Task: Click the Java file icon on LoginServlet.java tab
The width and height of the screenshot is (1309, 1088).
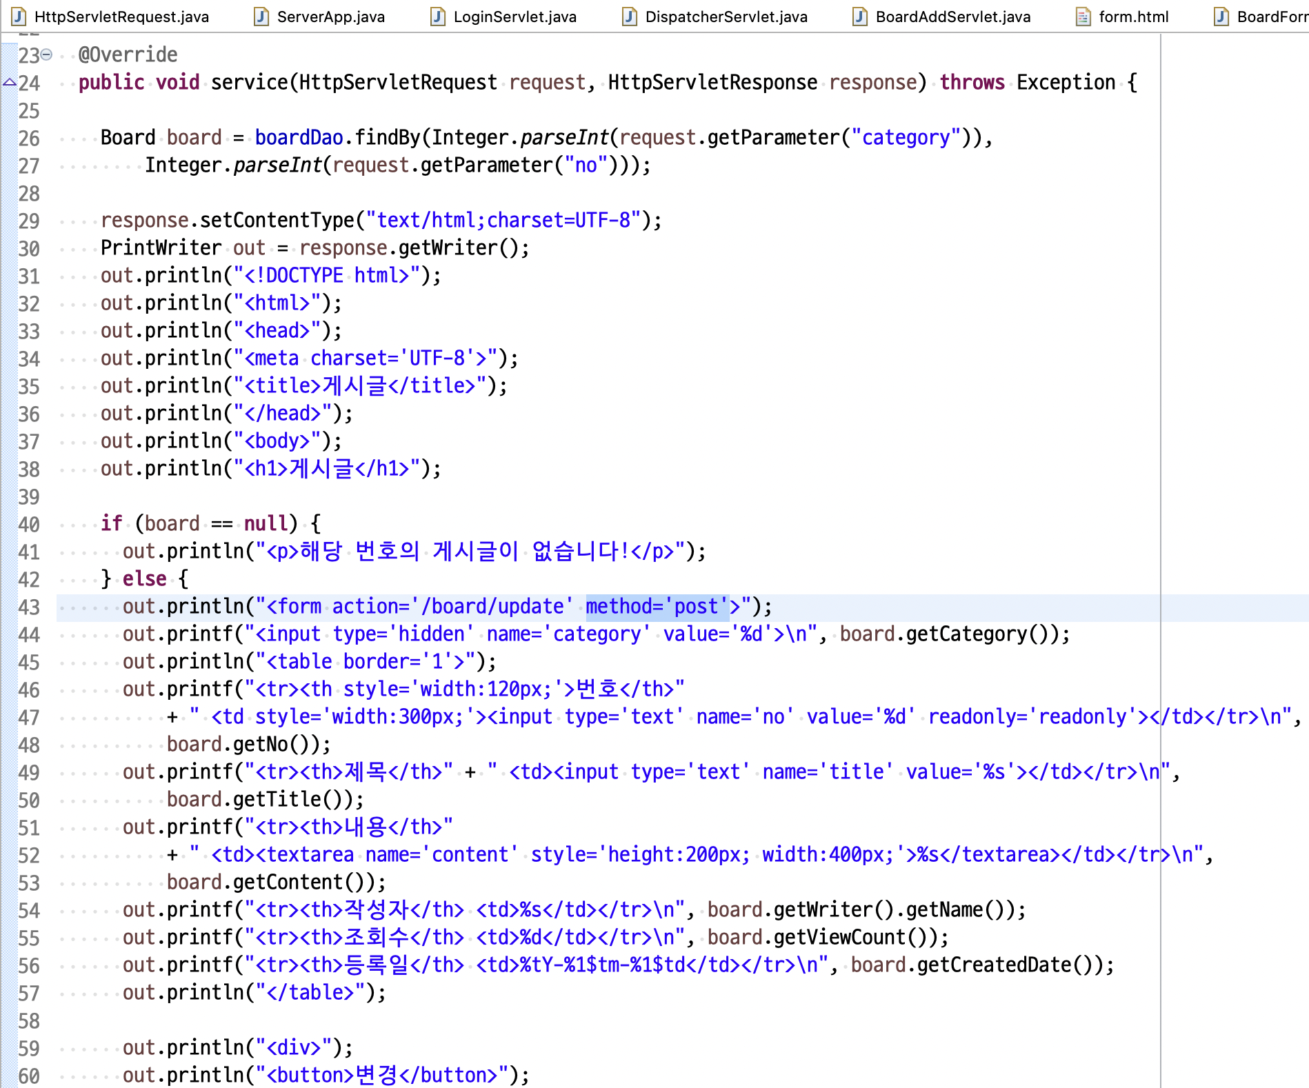Action: click(x=438, y=17)
